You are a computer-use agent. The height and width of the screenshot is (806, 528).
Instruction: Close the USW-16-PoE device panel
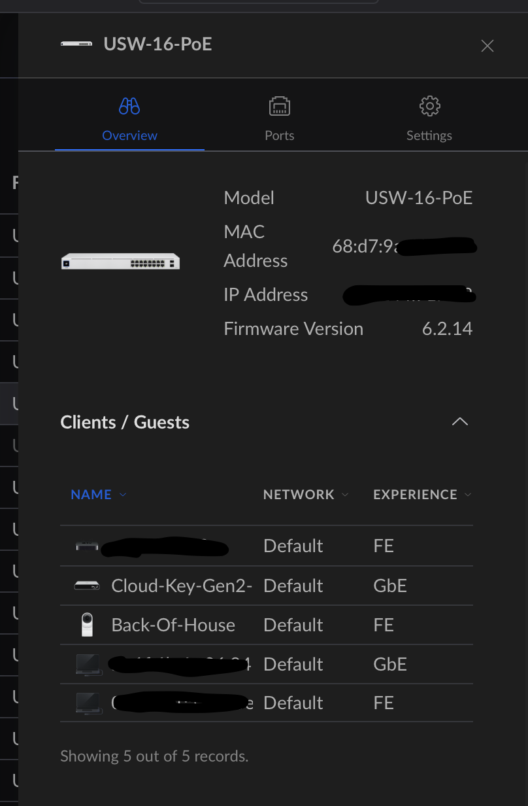487,46
